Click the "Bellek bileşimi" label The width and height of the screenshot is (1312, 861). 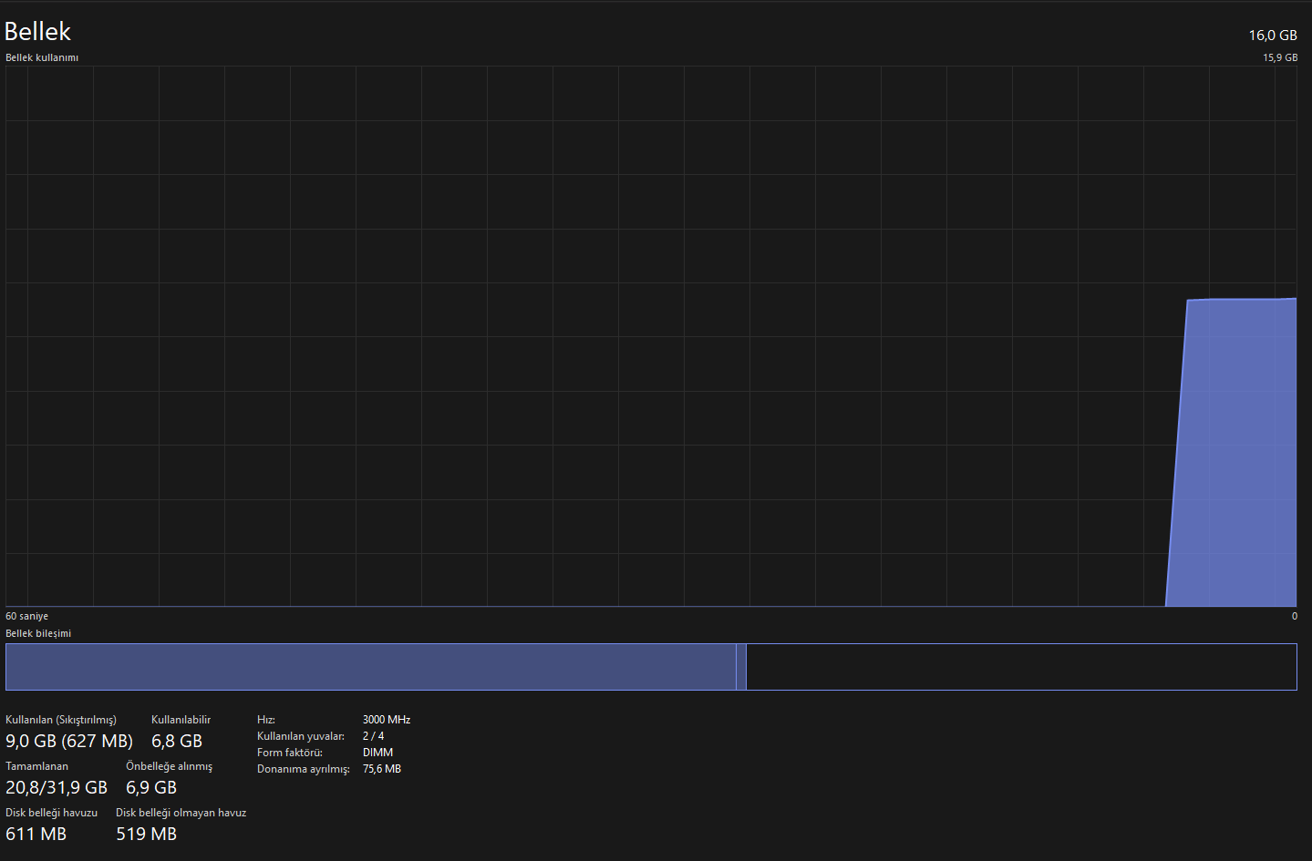pos(38,633)
